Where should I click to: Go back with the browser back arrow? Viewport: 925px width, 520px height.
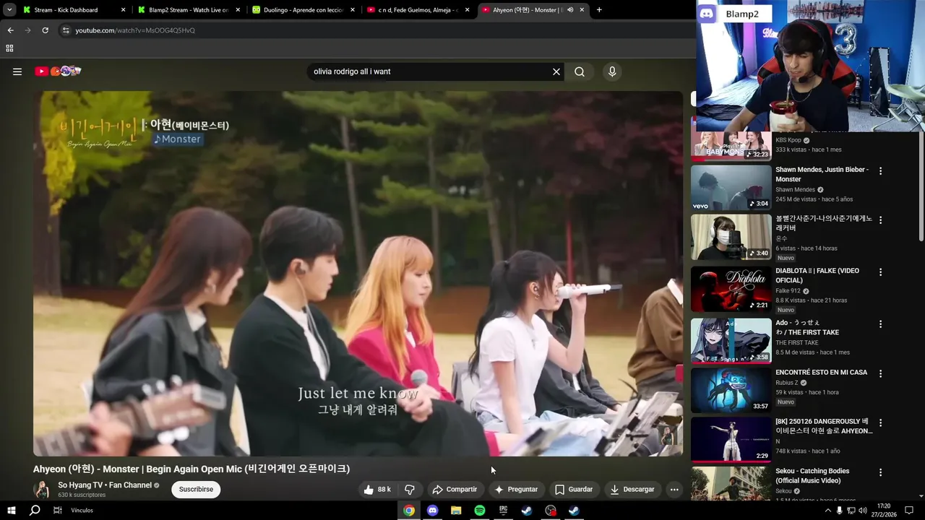coord(10,30)
